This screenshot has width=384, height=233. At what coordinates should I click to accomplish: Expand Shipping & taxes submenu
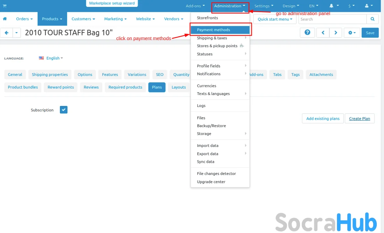tap(220, 38)
